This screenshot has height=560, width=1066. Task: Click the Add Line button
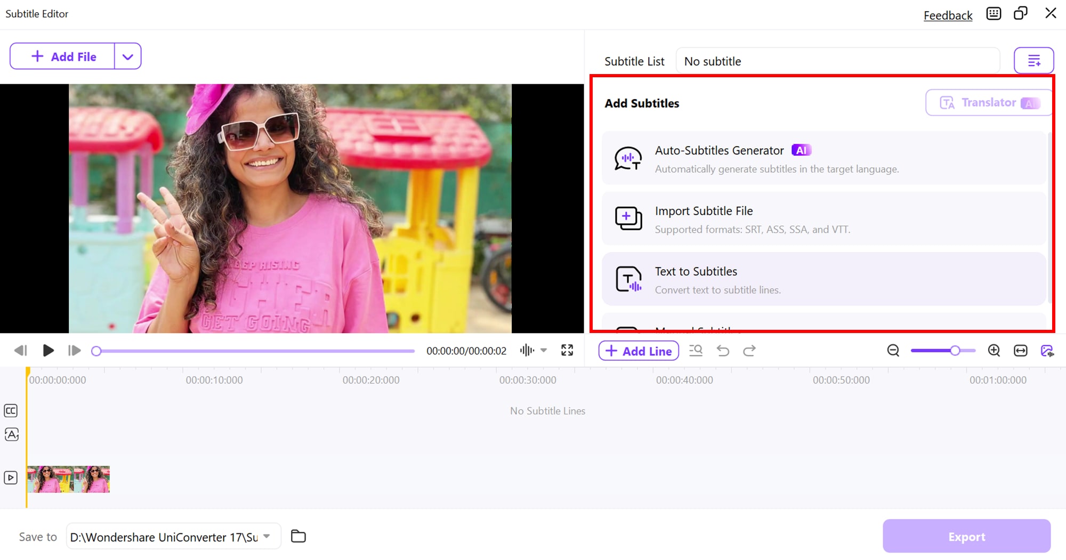click(x=639, y=351)
